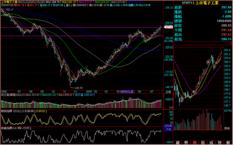This screenshot has width=233, height=145.
Task: Select the red 周 tab
Action: point(195,143)
